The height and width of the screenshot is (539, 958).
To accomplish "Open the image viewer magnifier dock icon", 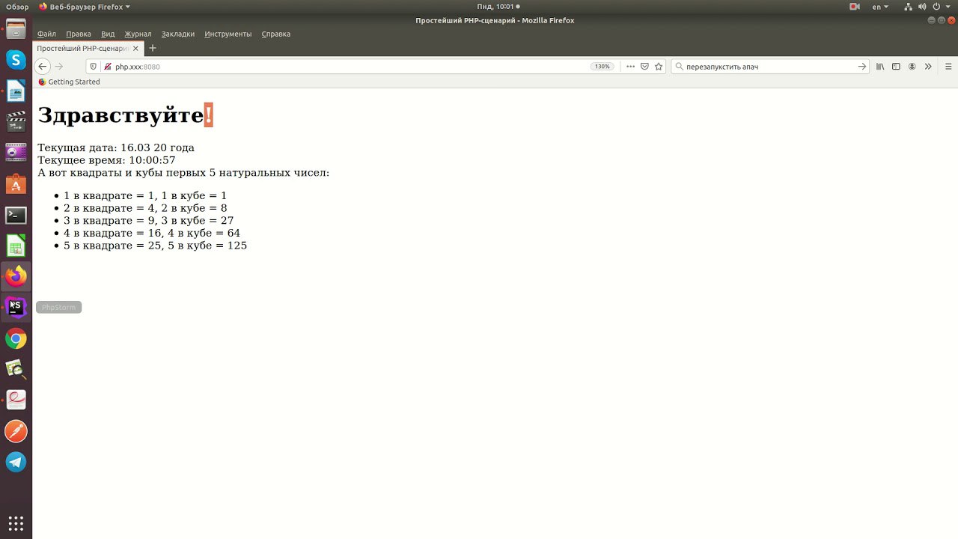I will click(16, 369).
